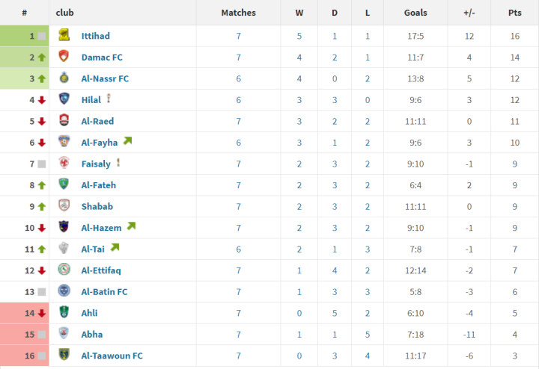Screen dimensions: 539x369
Task: Click the Al-Raed club crest
Action: pyautogui.click(x=64, y=121)
